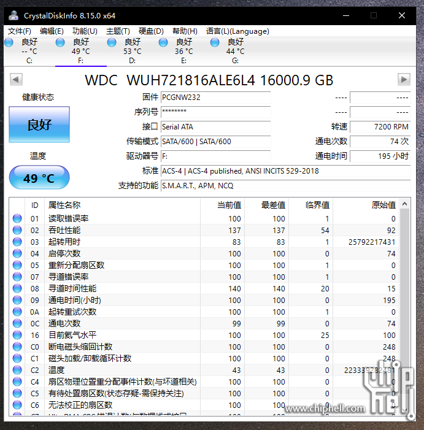Click the S.M.A.R.T., APM, NCQ features field
The height and width of the screenshot is (430, 424).
click(285, 186)
